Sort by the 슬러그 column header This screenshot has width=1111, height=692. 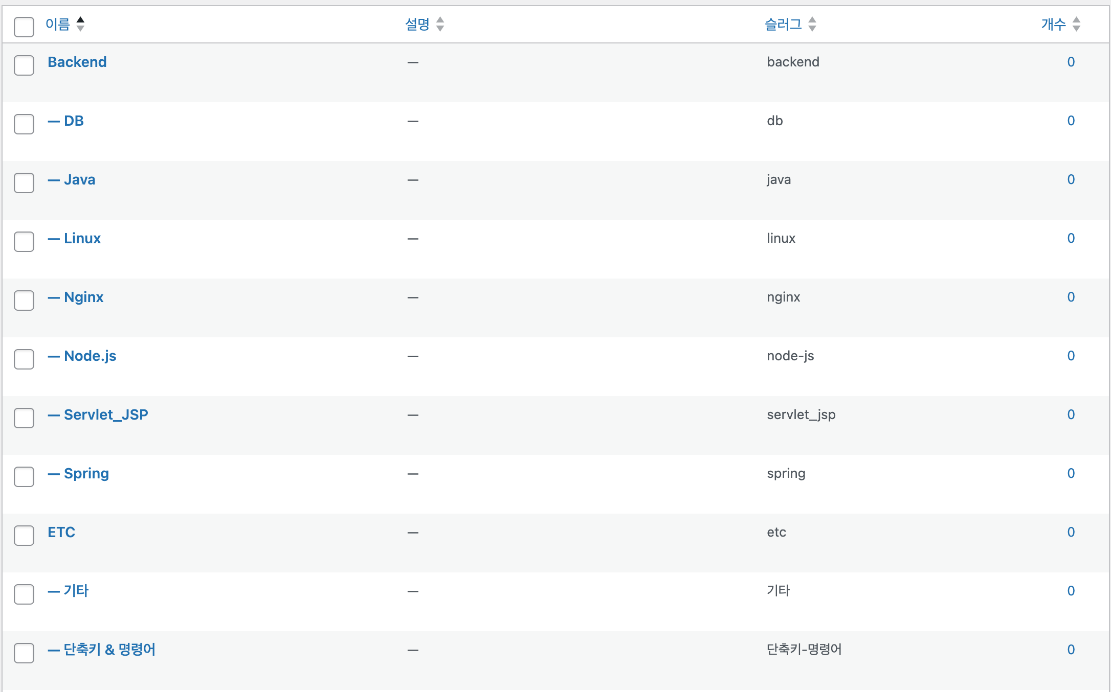[x=783, y=24]
